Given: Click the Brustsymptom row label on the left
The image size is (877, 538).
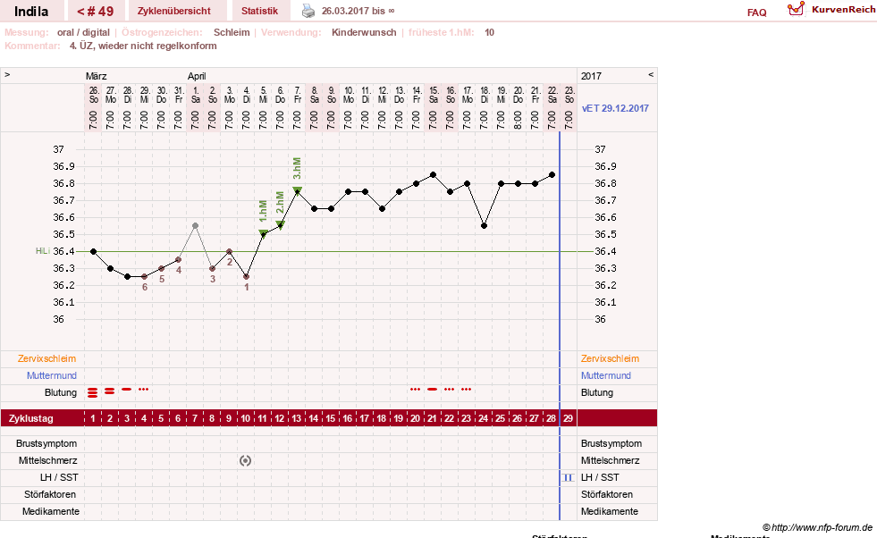Looking at the screenshot, I should pyautogui.click(x=46, y=444).
